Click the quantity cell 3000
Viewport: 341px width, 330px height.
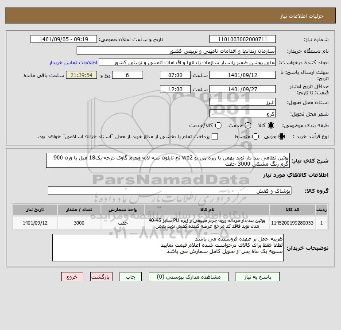pos(79,223)
